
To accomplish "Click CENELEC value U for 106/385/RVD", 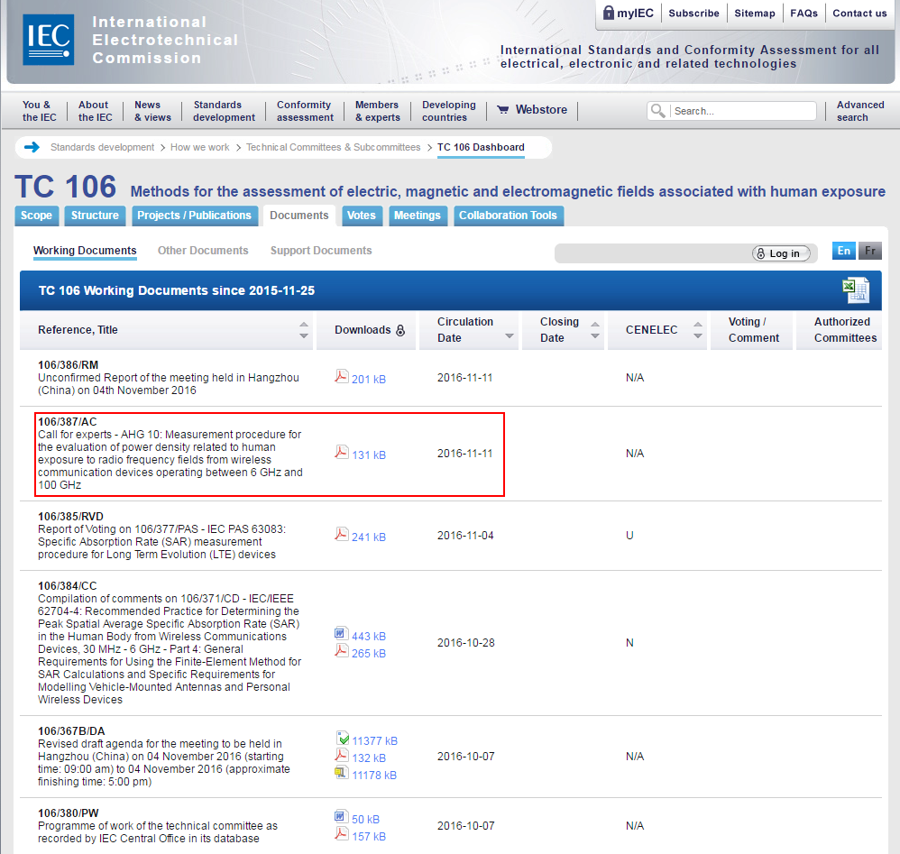I will pyautogui.click(x=629, y=536).
